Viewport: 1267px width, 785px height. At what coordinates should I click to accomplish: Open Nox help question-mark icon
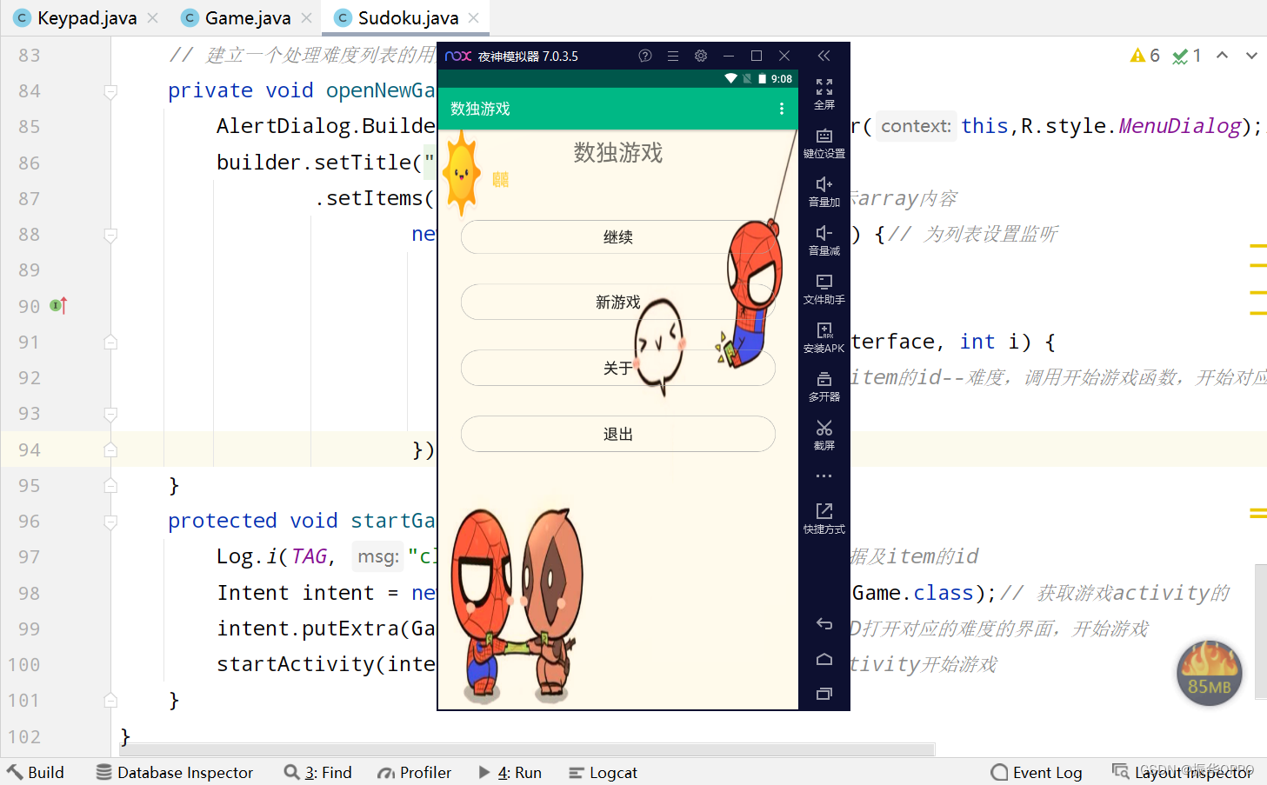(x=645, y=56)
